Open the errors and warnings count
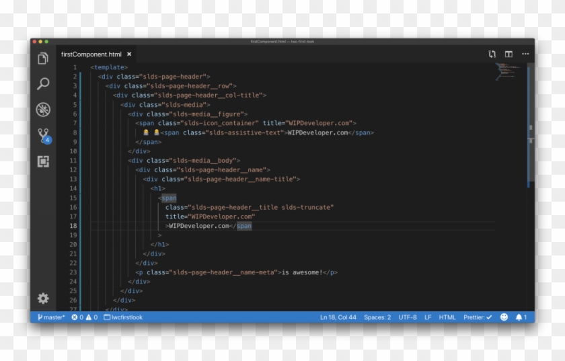Screen dimensions: 565x361 (84, 317)
